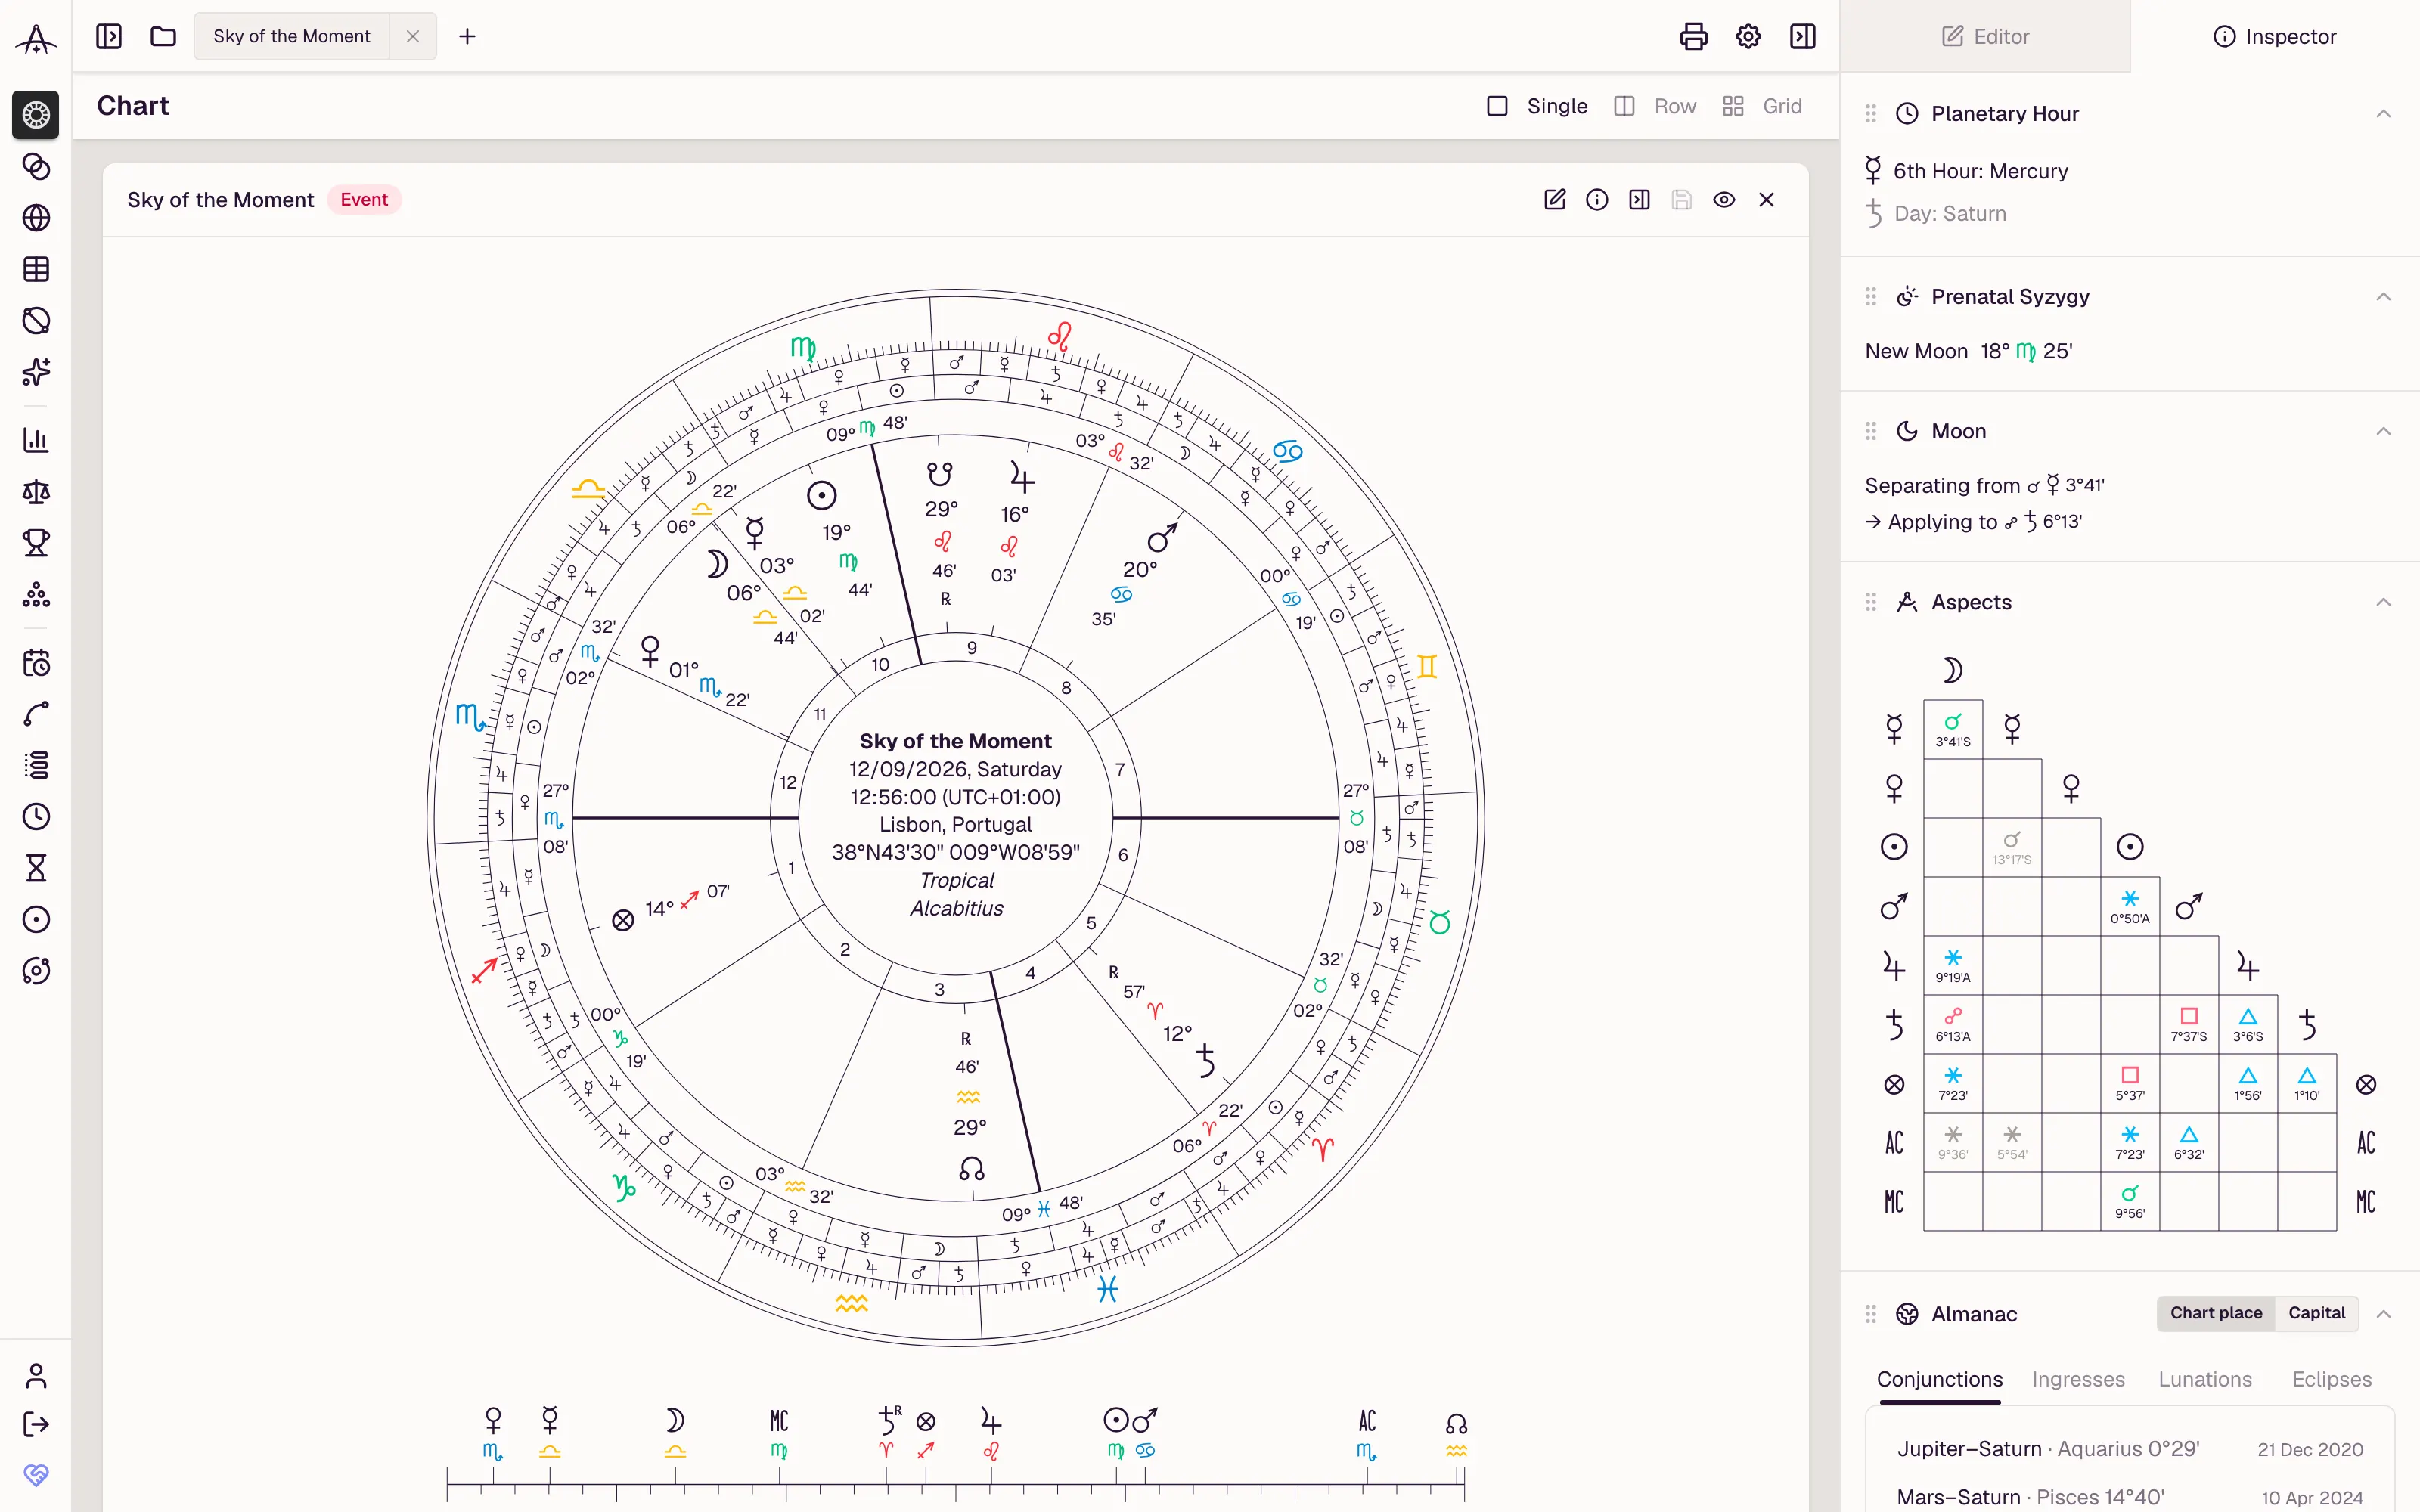Click the logout icon in sidebar
Screen dimensions: 2420x1512
coord(36,1424)
